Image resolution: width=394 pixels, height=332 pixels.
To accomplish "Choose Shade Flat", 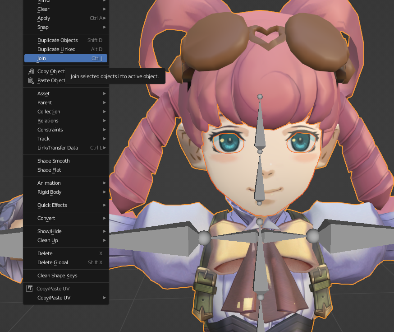I will [x=66, y=170].
